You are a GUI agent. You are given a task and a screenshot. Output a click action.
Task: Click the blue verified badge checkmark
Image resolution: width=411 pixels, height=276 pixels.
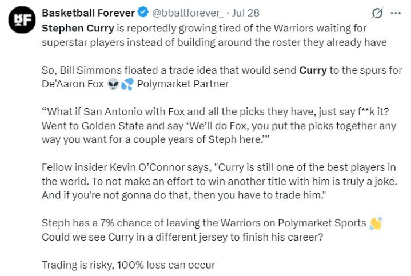tap(143, 13)
